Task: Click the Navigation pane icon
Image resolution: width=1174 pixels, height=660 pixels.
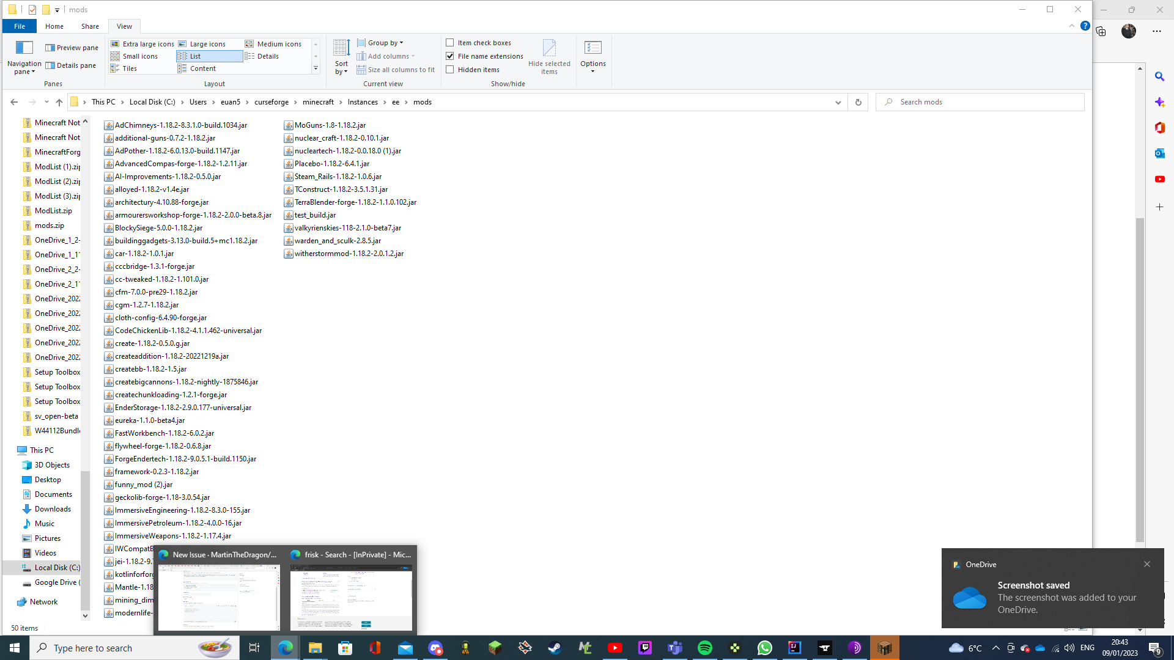Action: coord(24,48)
